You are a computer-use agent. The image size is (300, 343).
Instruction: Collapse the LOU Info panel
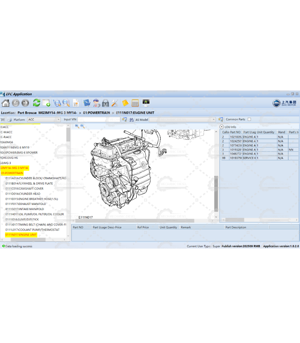[x=222, y=127]
